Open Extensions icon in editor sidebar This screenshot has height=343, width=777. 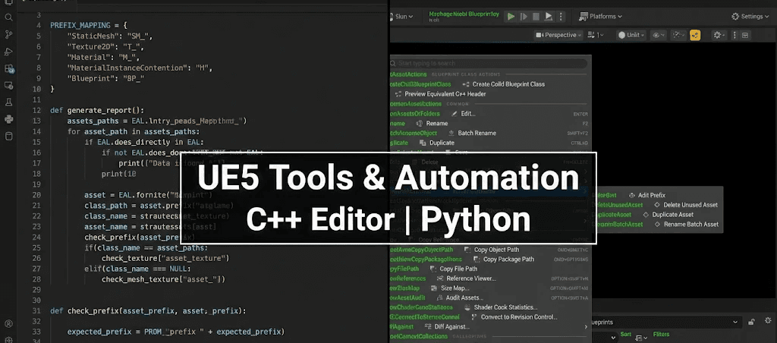point(9,69)
